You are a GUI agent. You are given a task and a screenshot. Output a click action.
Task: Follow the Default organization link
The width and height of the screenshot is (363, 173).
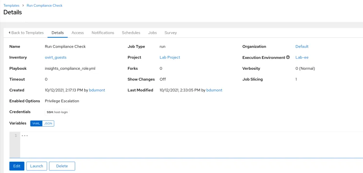[302, 47]
